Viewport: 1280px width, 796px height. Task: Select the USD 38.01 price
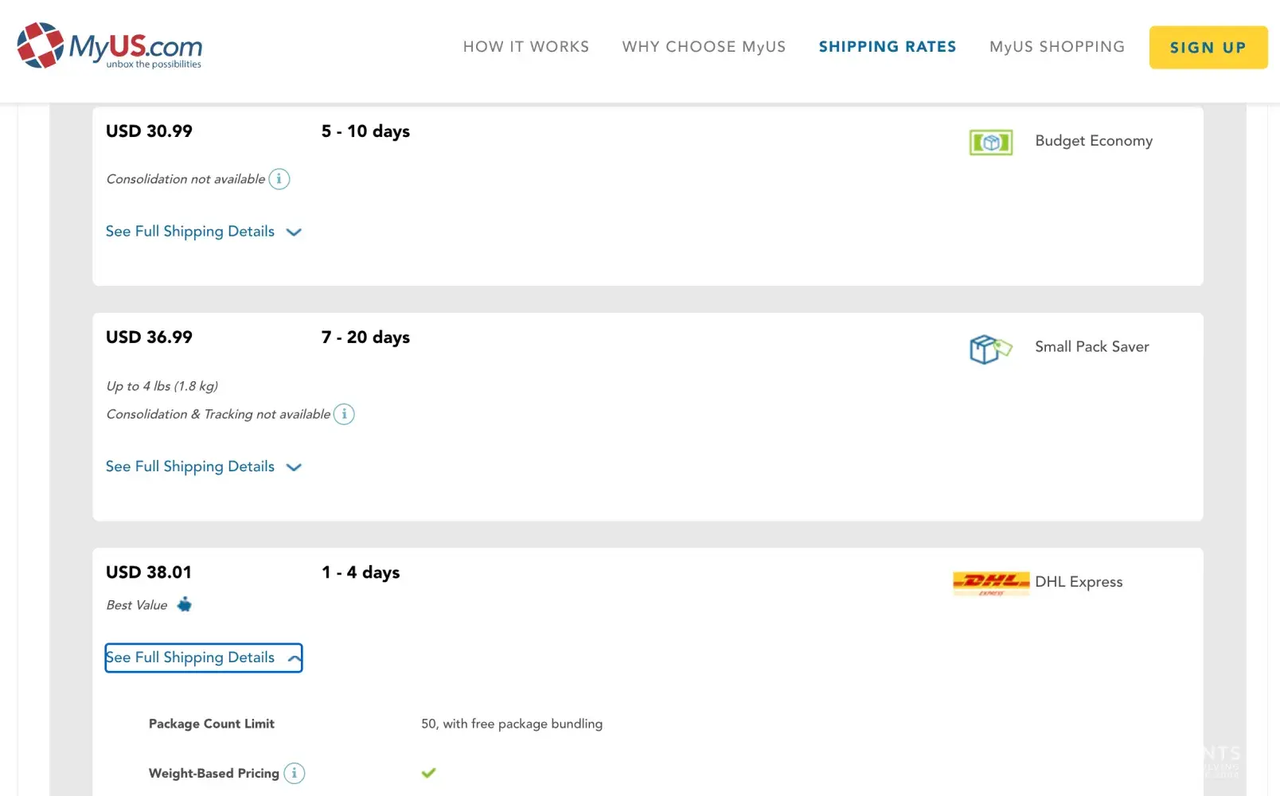pos(149,572)
